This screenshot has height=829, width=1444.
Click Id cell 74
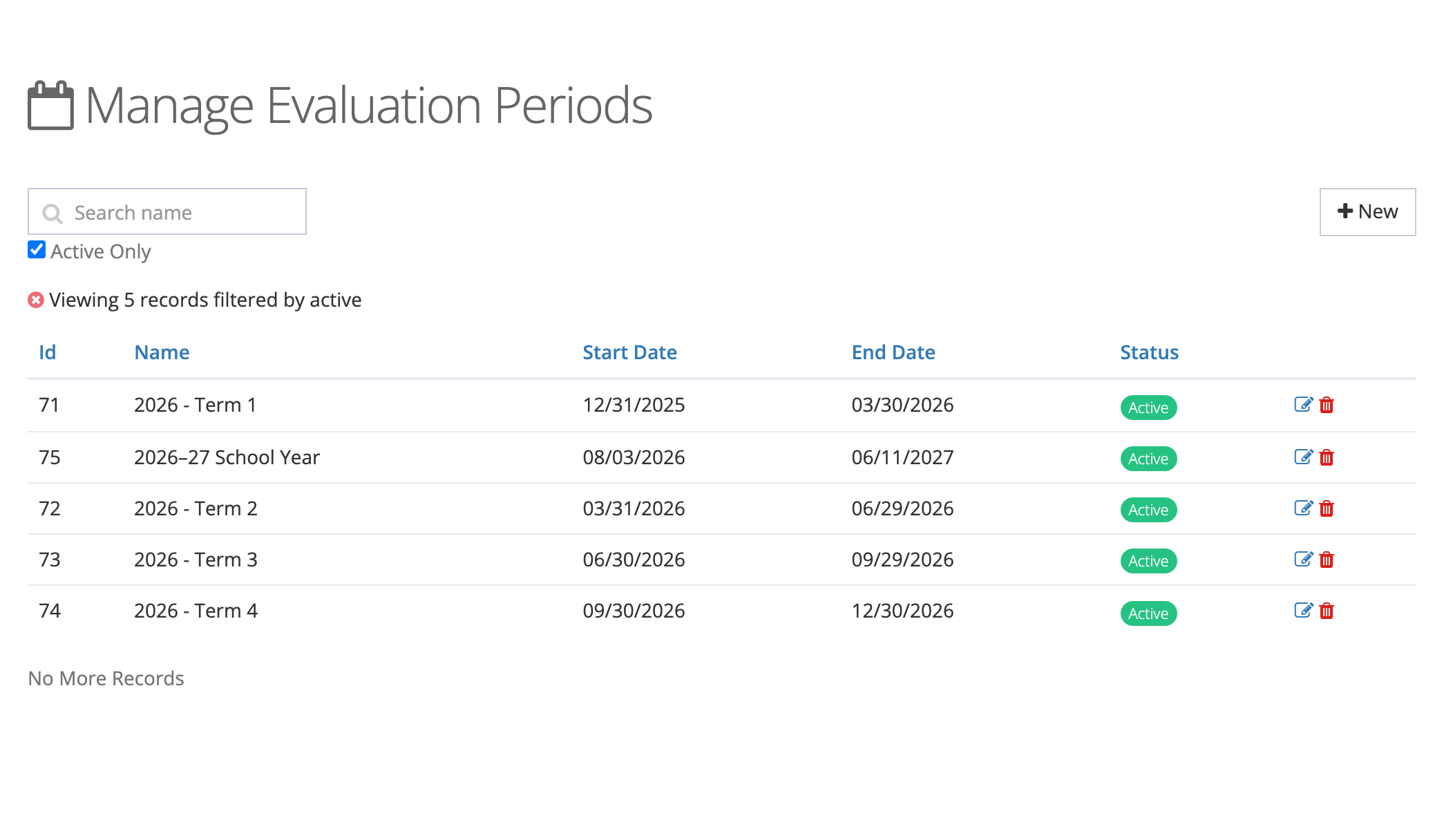50,611
